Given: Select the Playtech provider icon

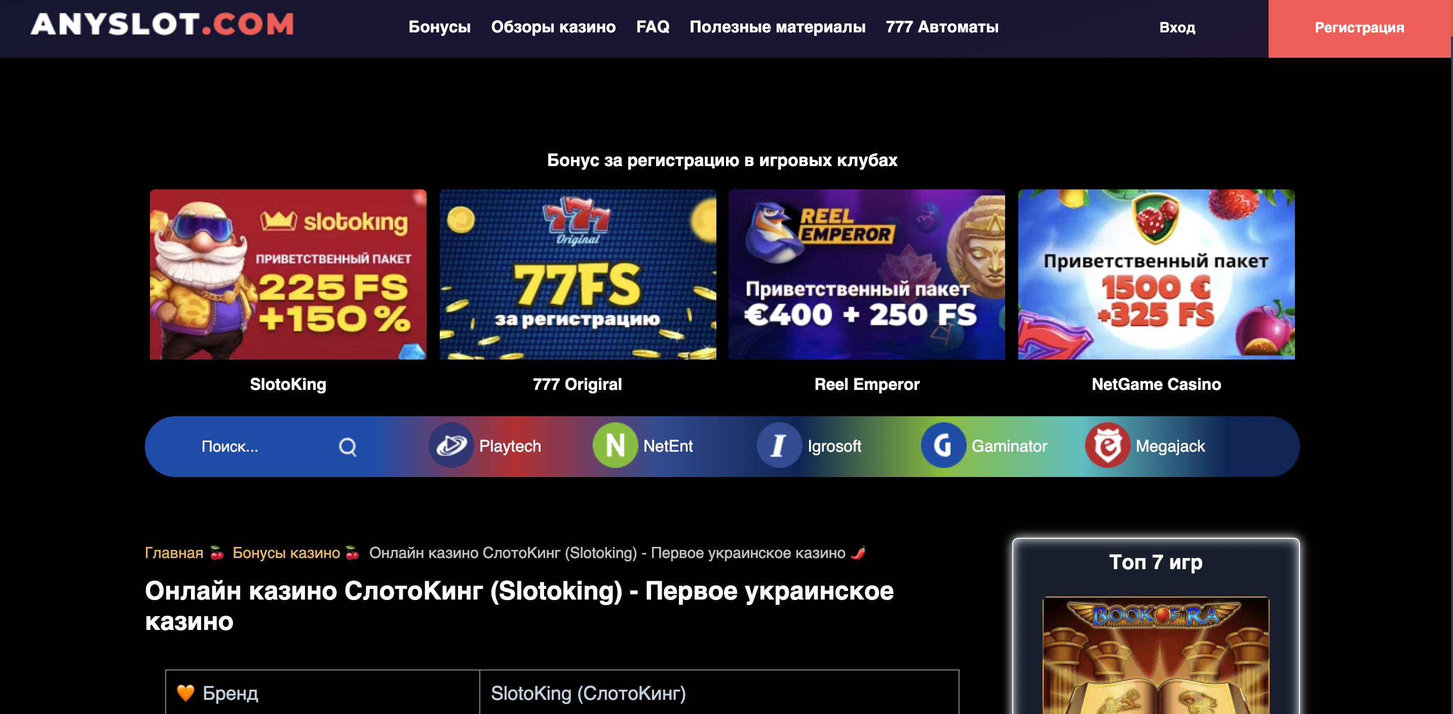Looking at the screenshot, I should (451, 446).
